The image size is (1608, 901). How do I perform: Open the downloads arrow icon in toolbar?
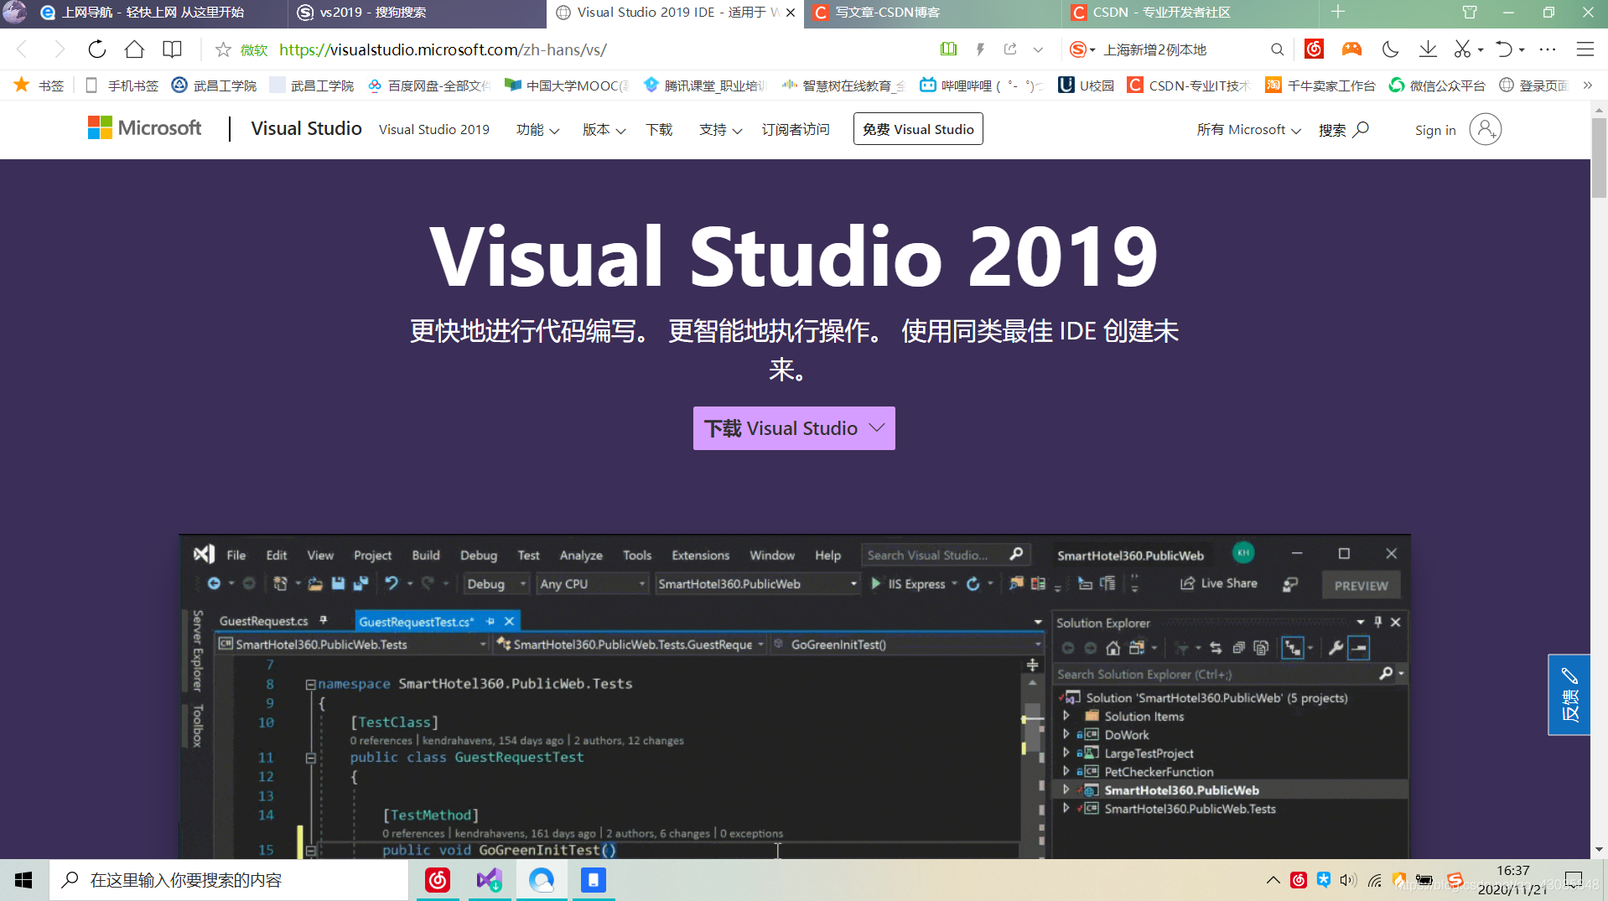point(1427,49)
